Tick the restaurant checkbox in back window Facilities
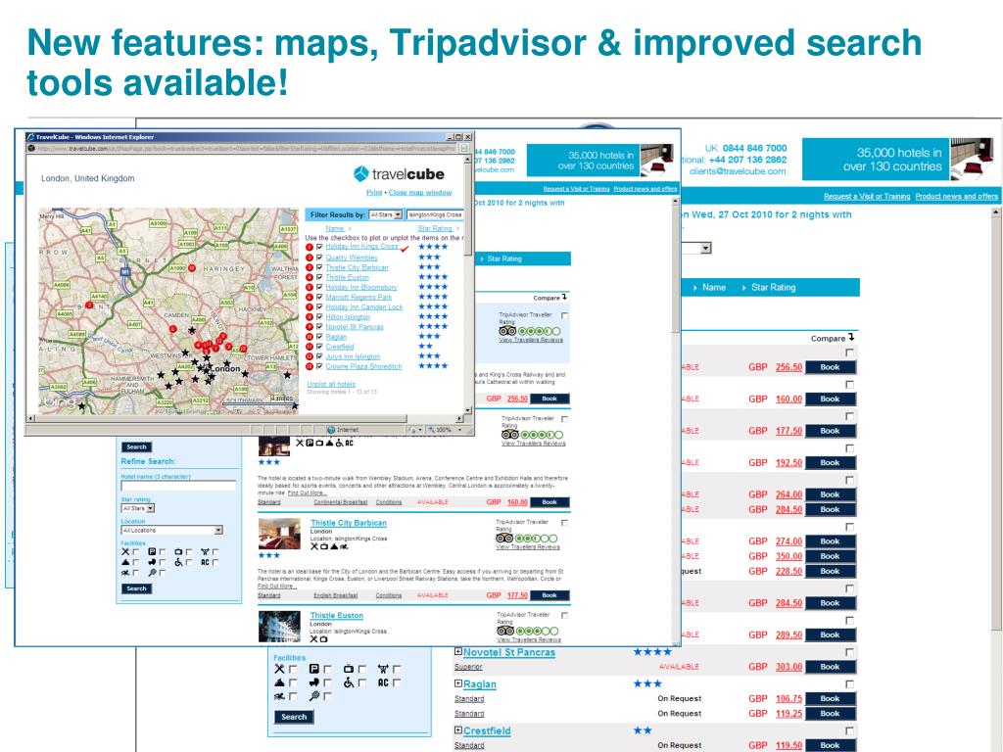 click(293, 669)
